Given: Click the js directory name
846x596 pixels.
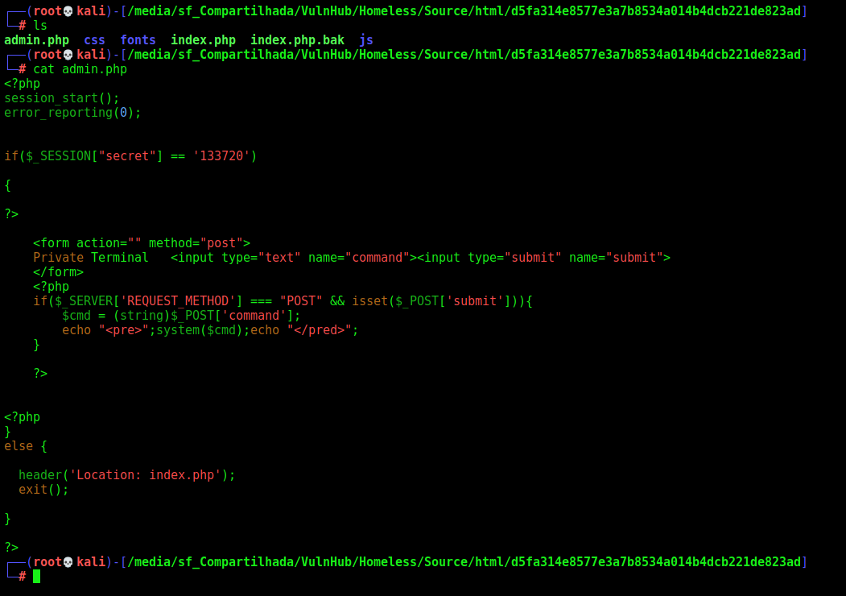Looking at the screenshot, I should coord(366,40).
